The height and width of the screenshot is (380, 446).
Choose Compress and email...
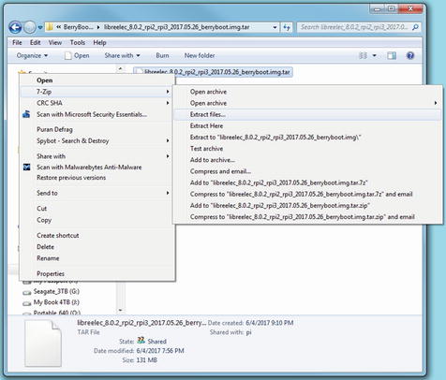[x=307, y=171]
